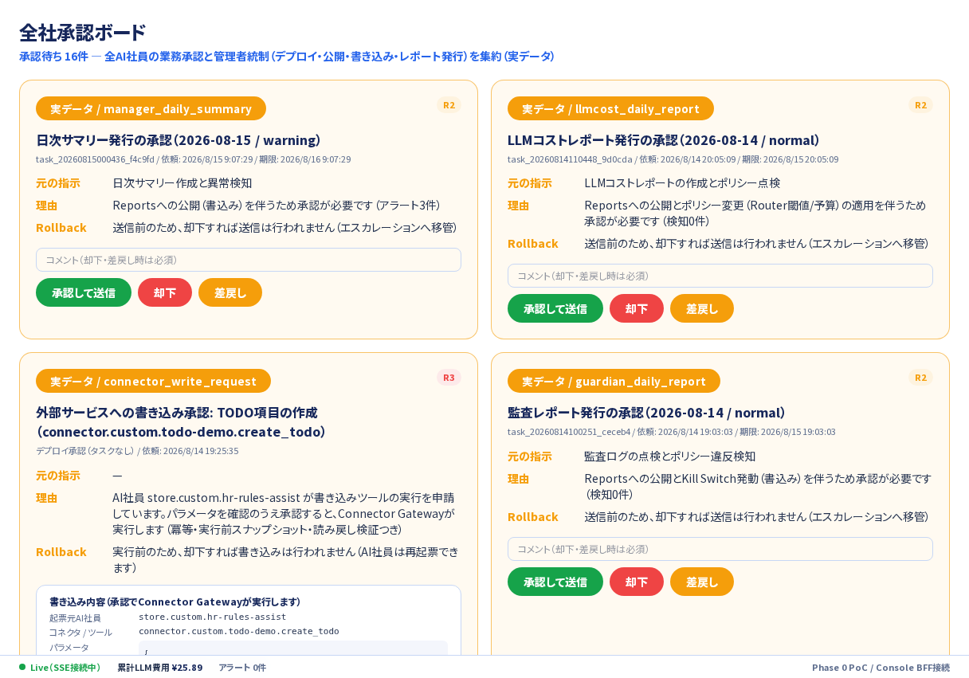Approve and send the llmcost_daily_report request

pyautogui.click(x=555, y=308)
